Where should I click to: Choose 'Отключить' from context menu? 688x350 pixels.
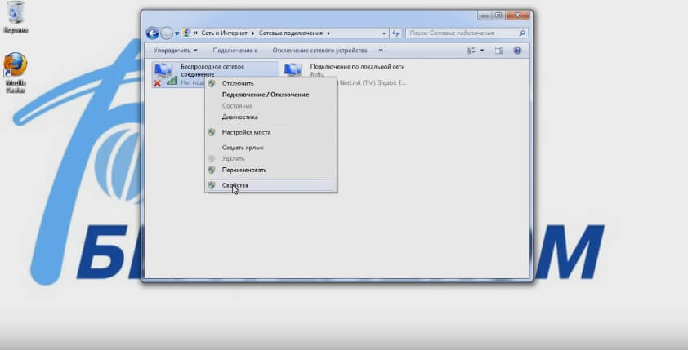270,83
